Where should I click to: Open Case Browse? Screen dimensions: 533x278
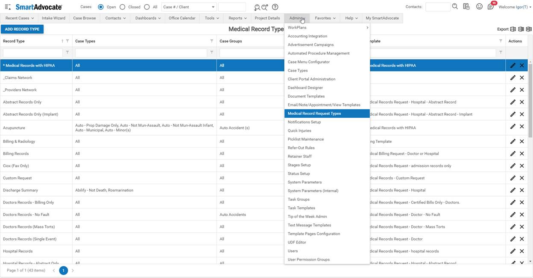85,18
